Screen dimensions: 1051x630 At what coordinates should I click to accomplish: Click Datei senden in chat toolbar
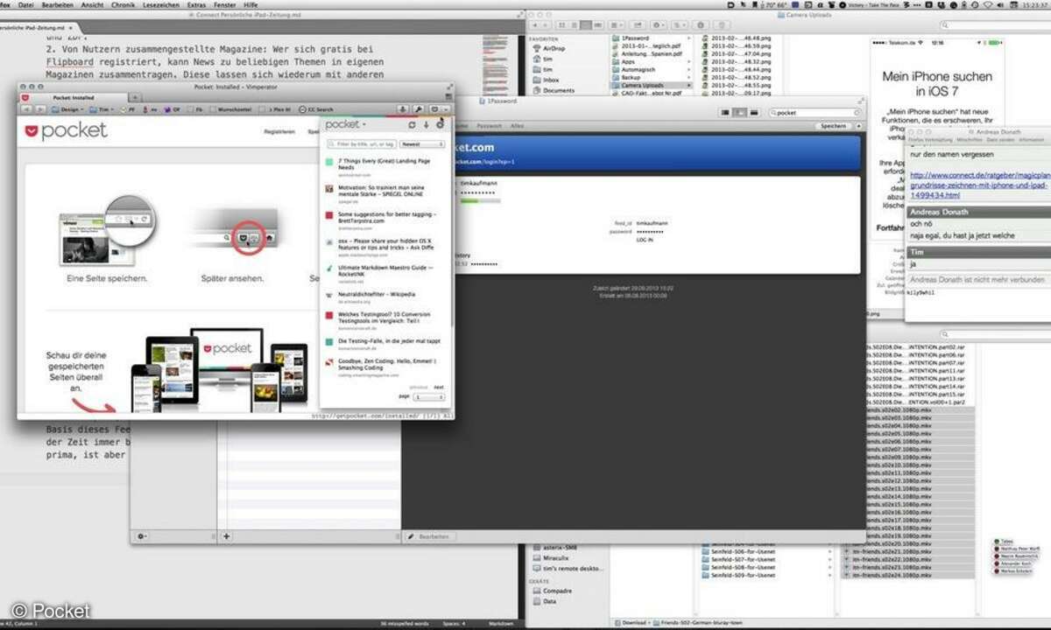click(999, 140)
